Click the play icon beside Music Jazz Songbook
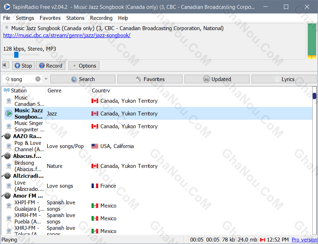 [9, 114]
